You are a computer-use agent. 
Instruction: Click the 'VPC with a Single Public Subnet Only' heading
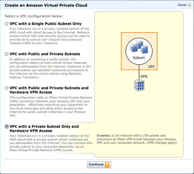coord(45,24)
